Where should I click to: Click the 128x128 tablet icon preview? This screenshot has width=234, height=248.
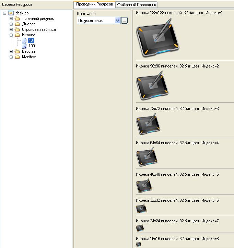157,37
